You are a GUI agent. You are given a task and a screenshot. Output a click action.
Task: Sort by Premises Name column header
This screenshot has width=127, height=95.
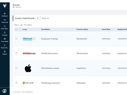point(82,29)
